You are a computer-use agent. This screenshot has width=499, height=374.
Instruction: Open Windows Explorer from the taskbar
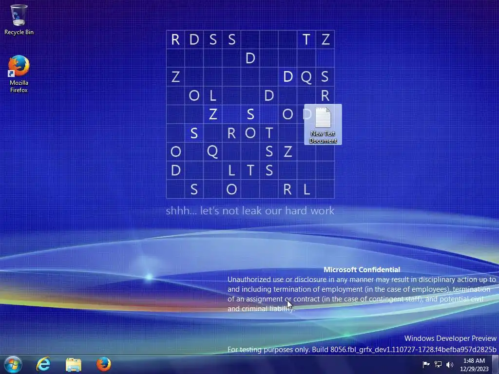pyautogui.click(x=74, y=364)
